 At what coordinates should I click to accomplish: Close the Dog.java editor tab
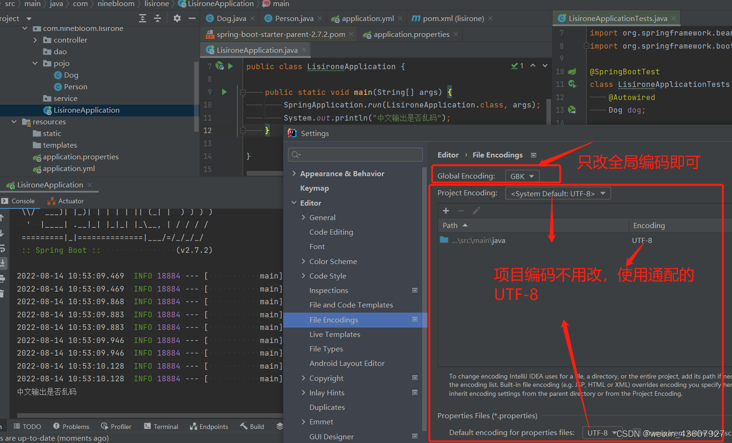[x=252, y=18]
